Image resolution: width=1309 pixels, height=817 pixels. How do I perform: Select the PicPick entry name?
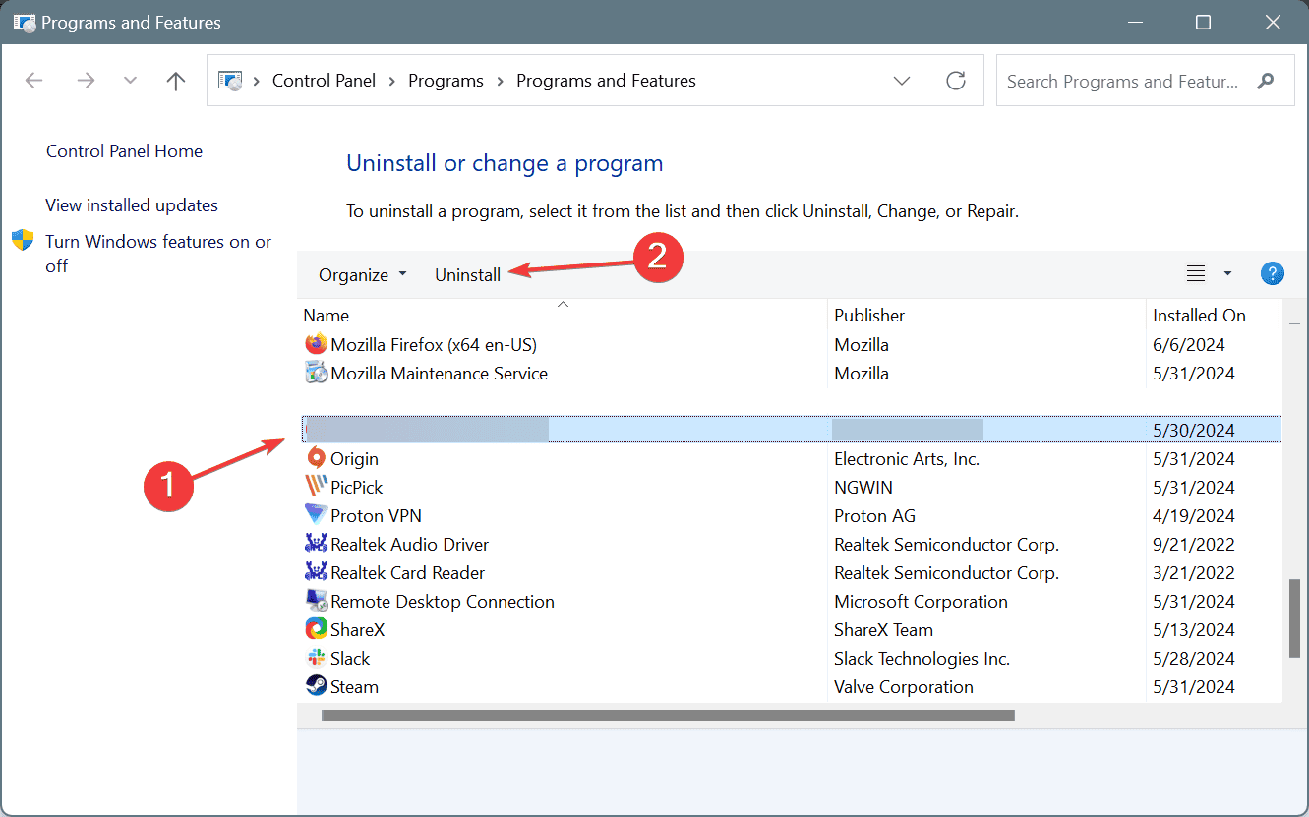point(357,488)
